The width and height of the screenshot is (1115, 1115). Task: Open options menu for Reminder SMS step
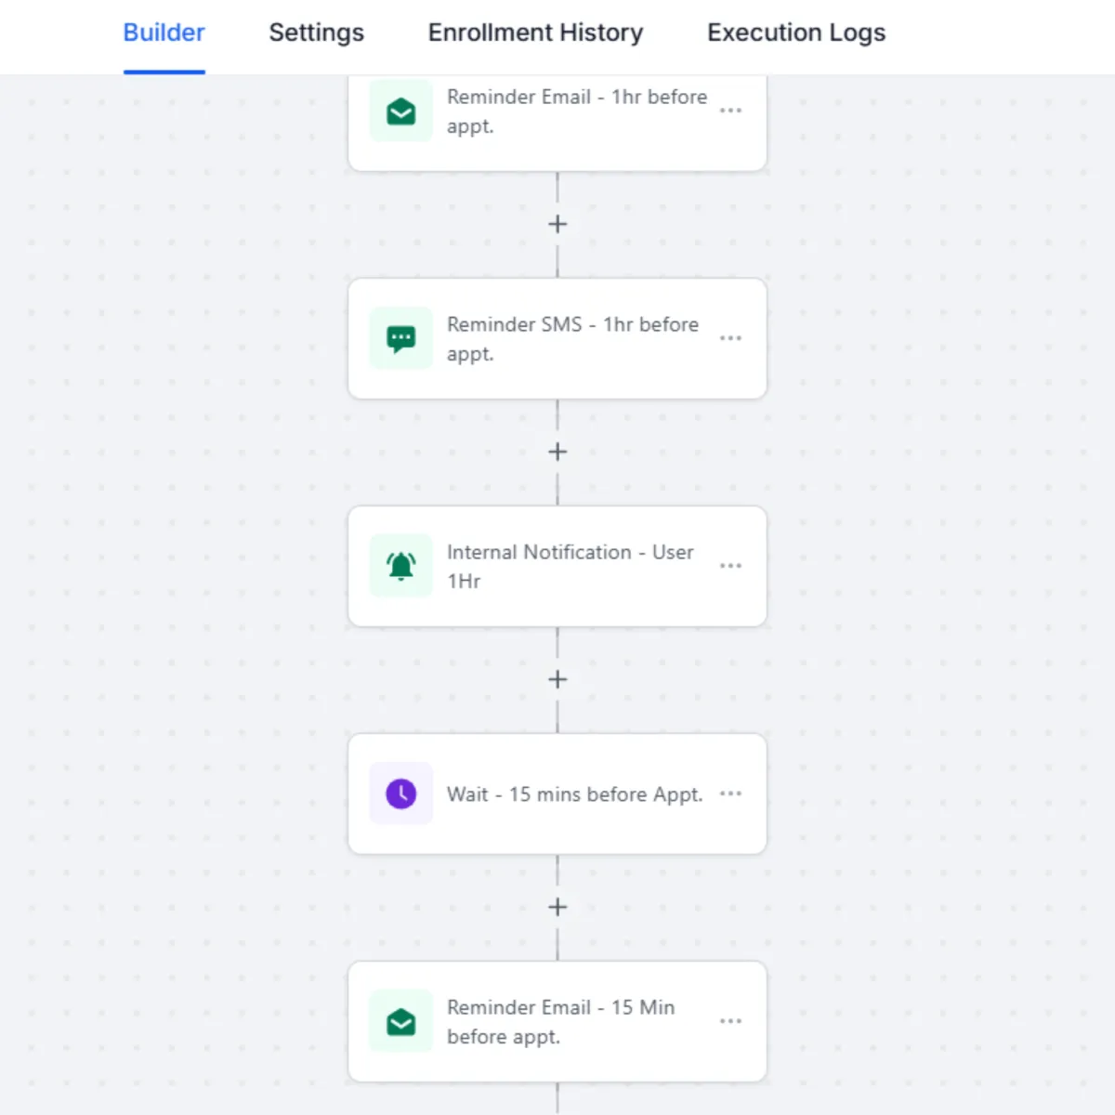(730, 338)
